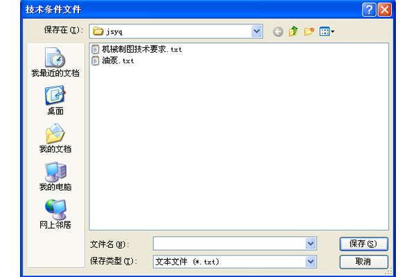Screen dimensions: 416x277
Task: Jump to 桌面 in the places bar
Action: click(55, 100)
